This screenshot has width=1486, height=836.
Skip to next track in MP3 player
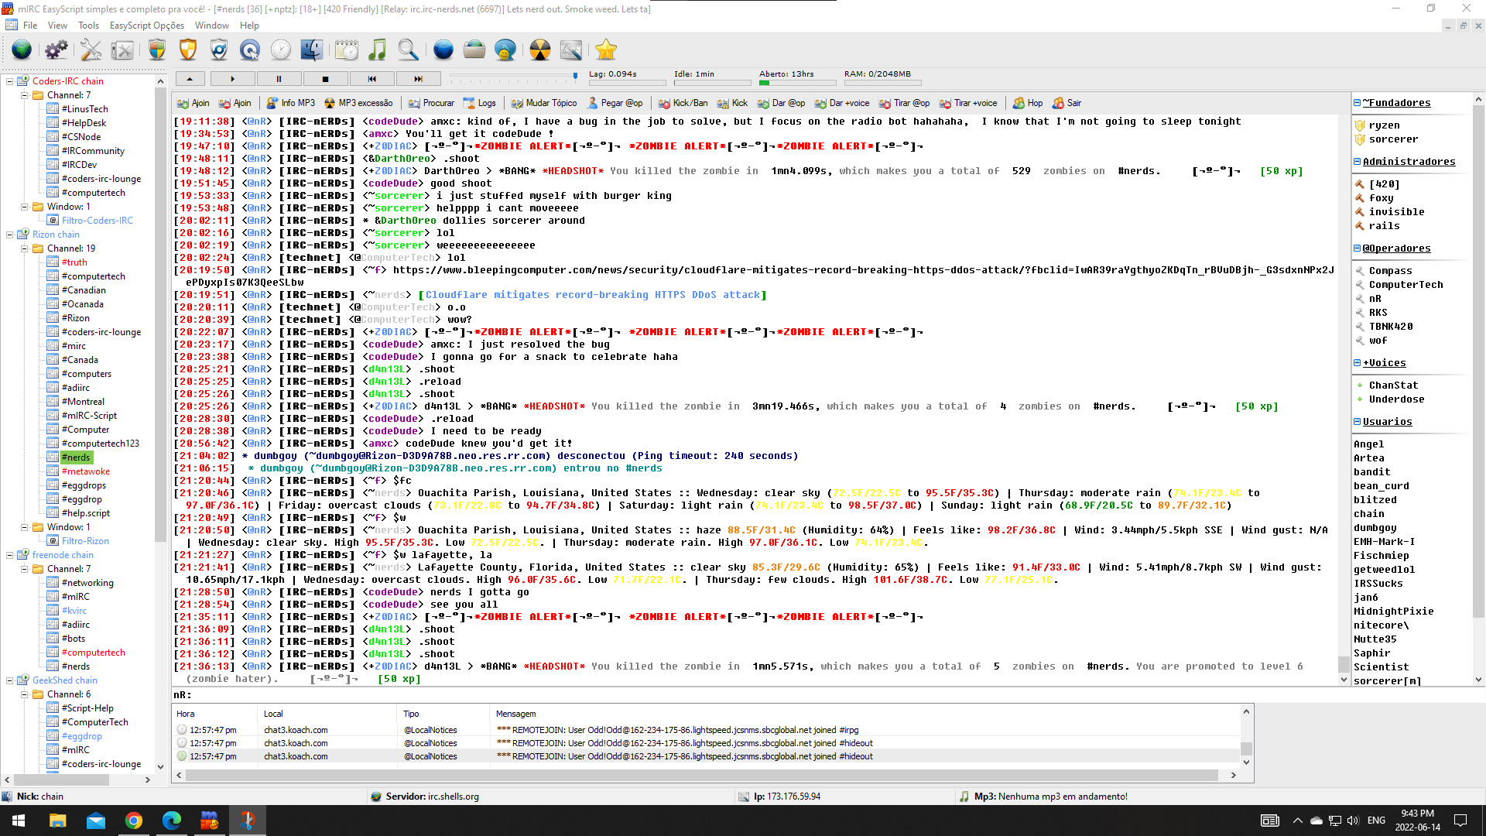pos(418,79)
